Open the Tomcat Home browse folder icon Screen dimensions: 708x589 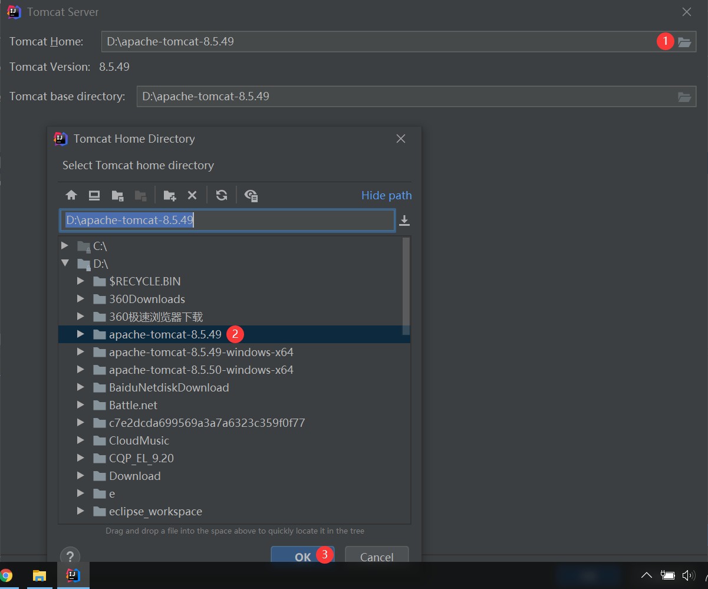[684, 42]
